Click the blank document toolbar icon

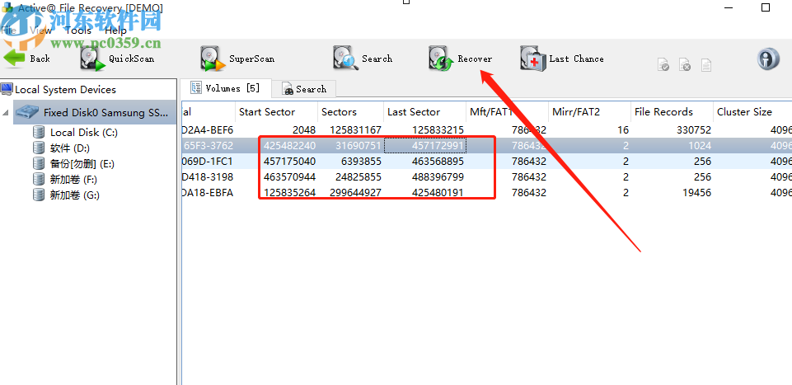[705, 64]
